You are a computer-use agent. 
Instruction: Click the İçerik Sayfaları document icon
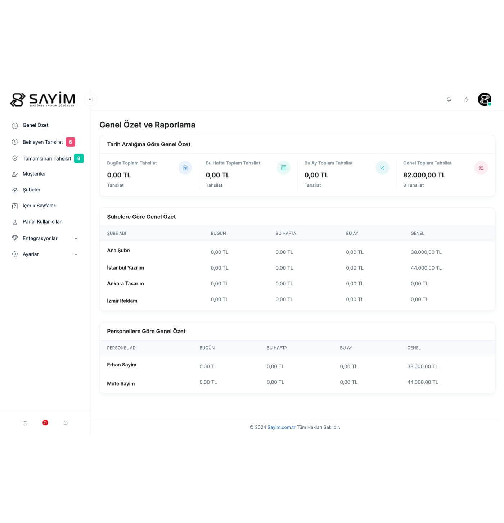(15, 206)
